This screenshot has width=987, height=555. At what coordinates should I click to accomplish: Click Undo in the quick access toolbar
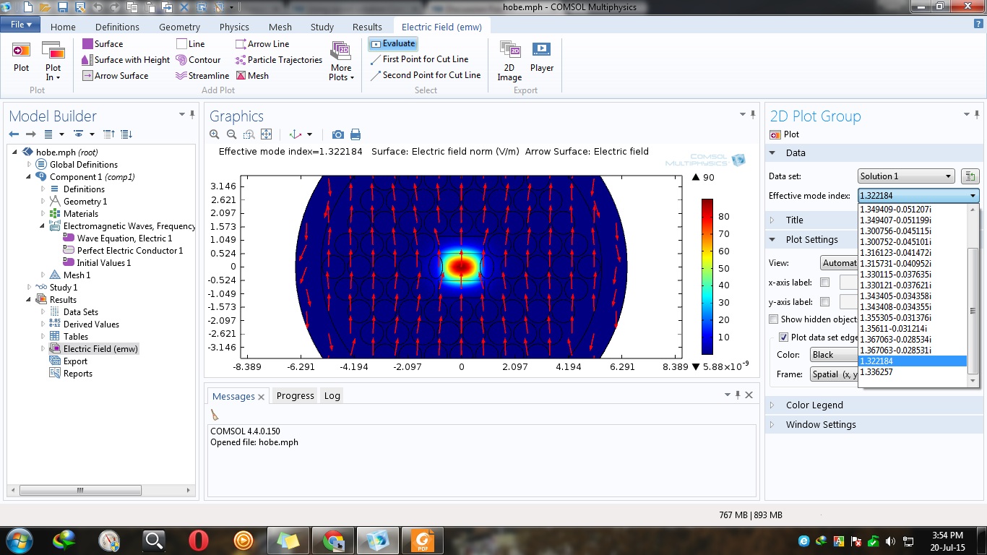coord(97,7)
